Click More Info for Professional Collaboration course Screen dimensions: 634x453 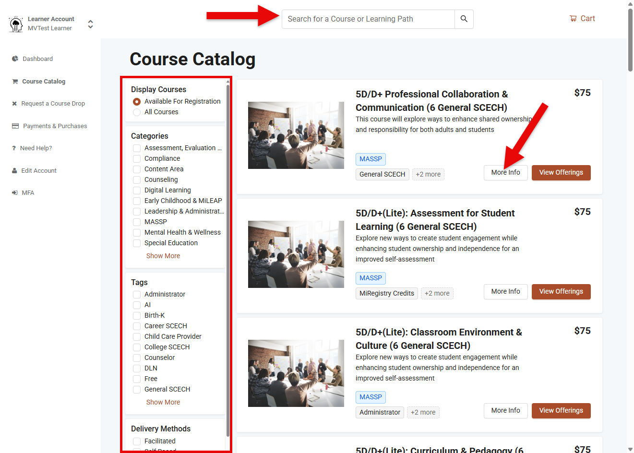coord(506,173)
